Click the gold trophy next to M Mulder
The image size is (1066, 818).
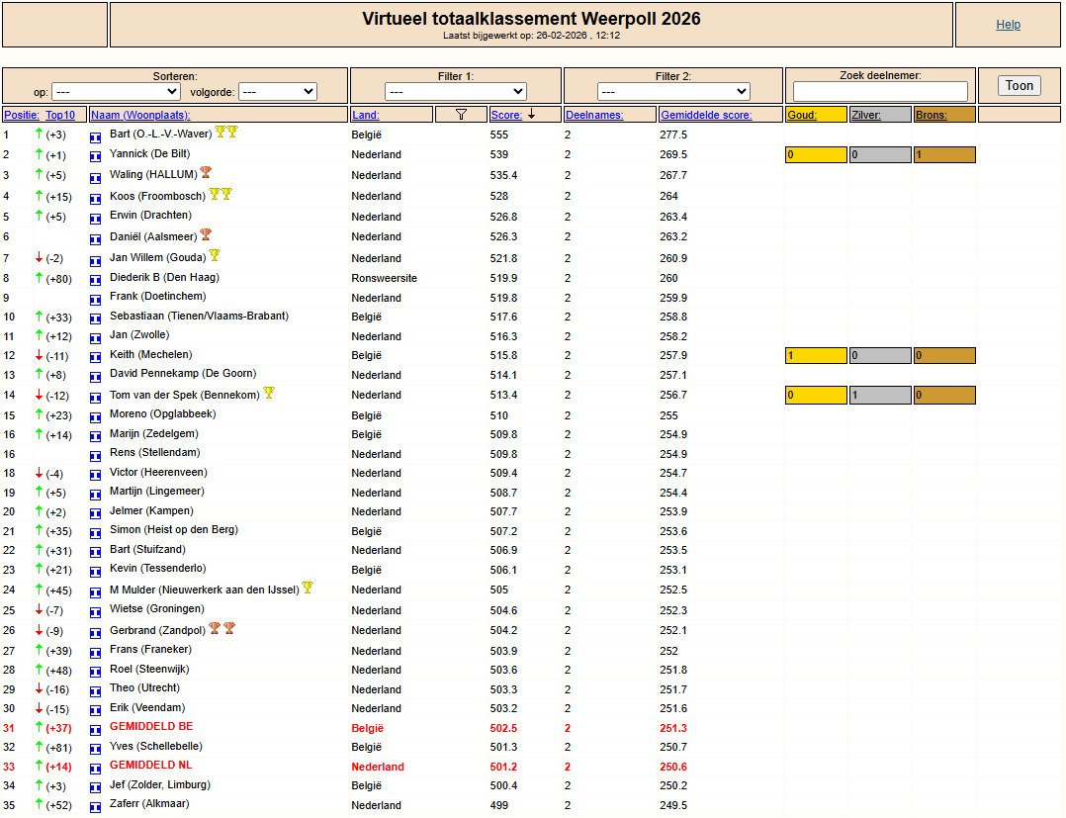coord(308,588)
